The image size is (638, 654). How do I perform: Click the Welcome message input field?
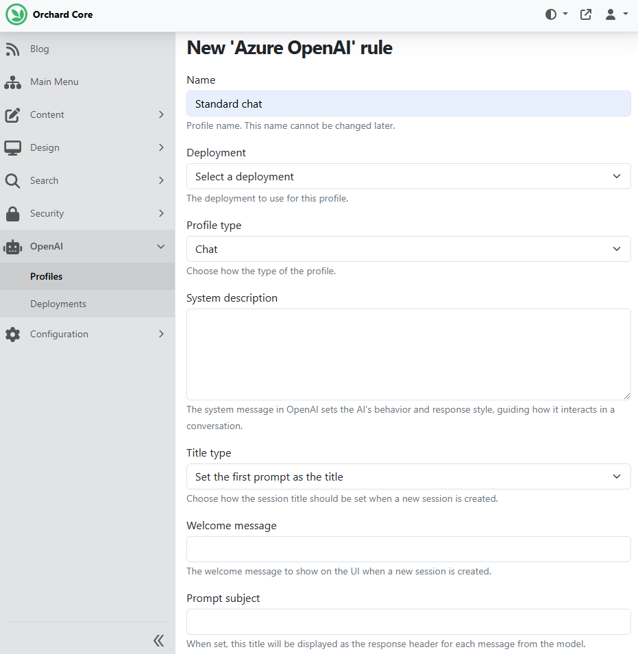(408, 549)
